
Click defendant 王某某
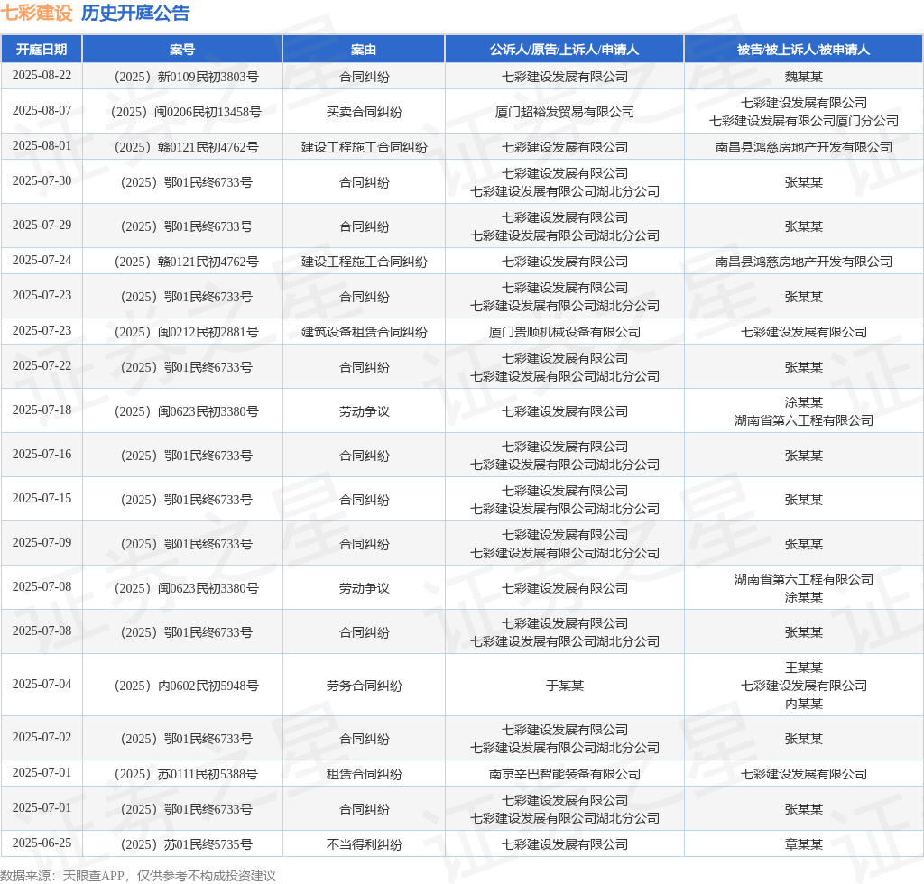804,668
